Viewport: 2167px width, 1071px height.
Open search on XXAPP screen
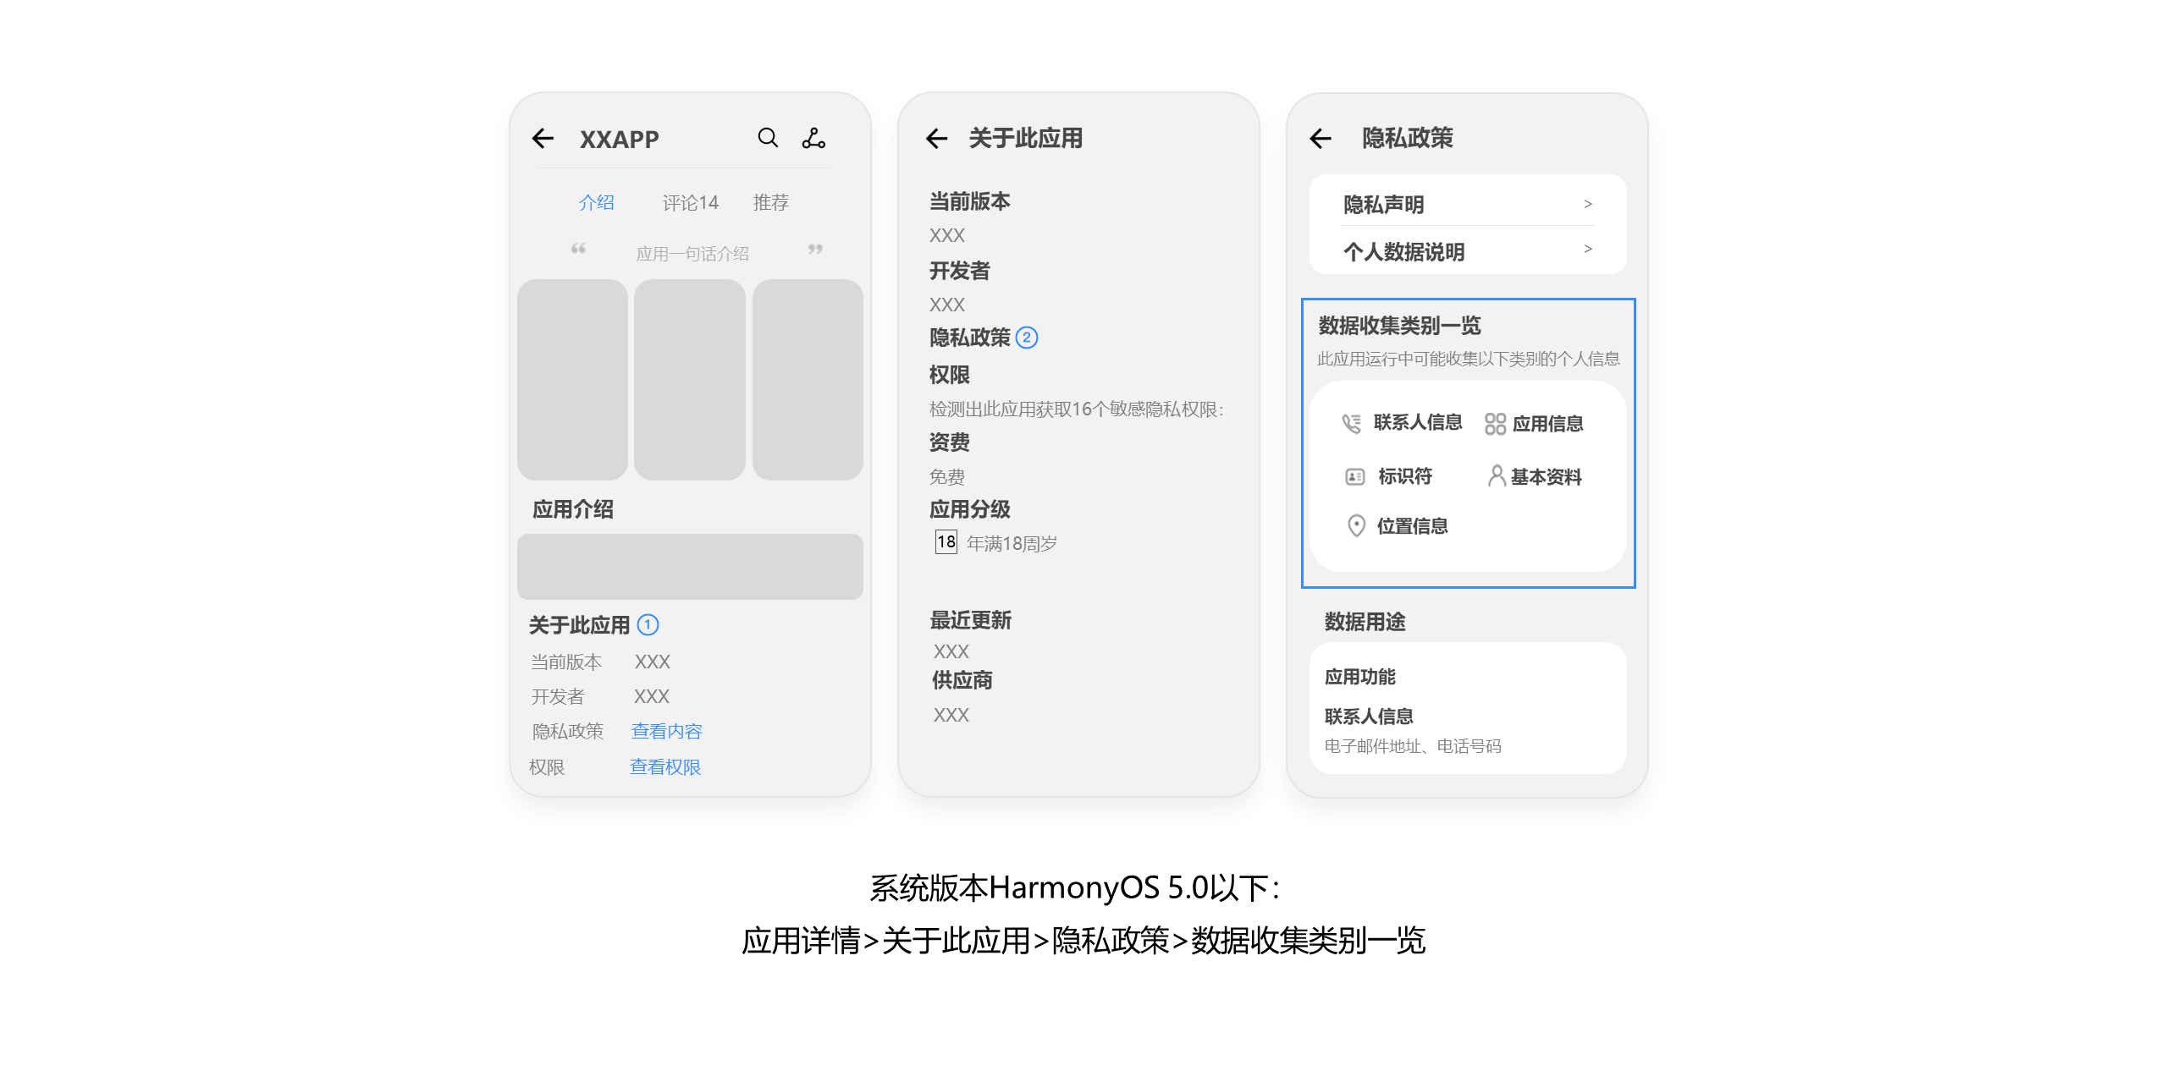point(768,138)
